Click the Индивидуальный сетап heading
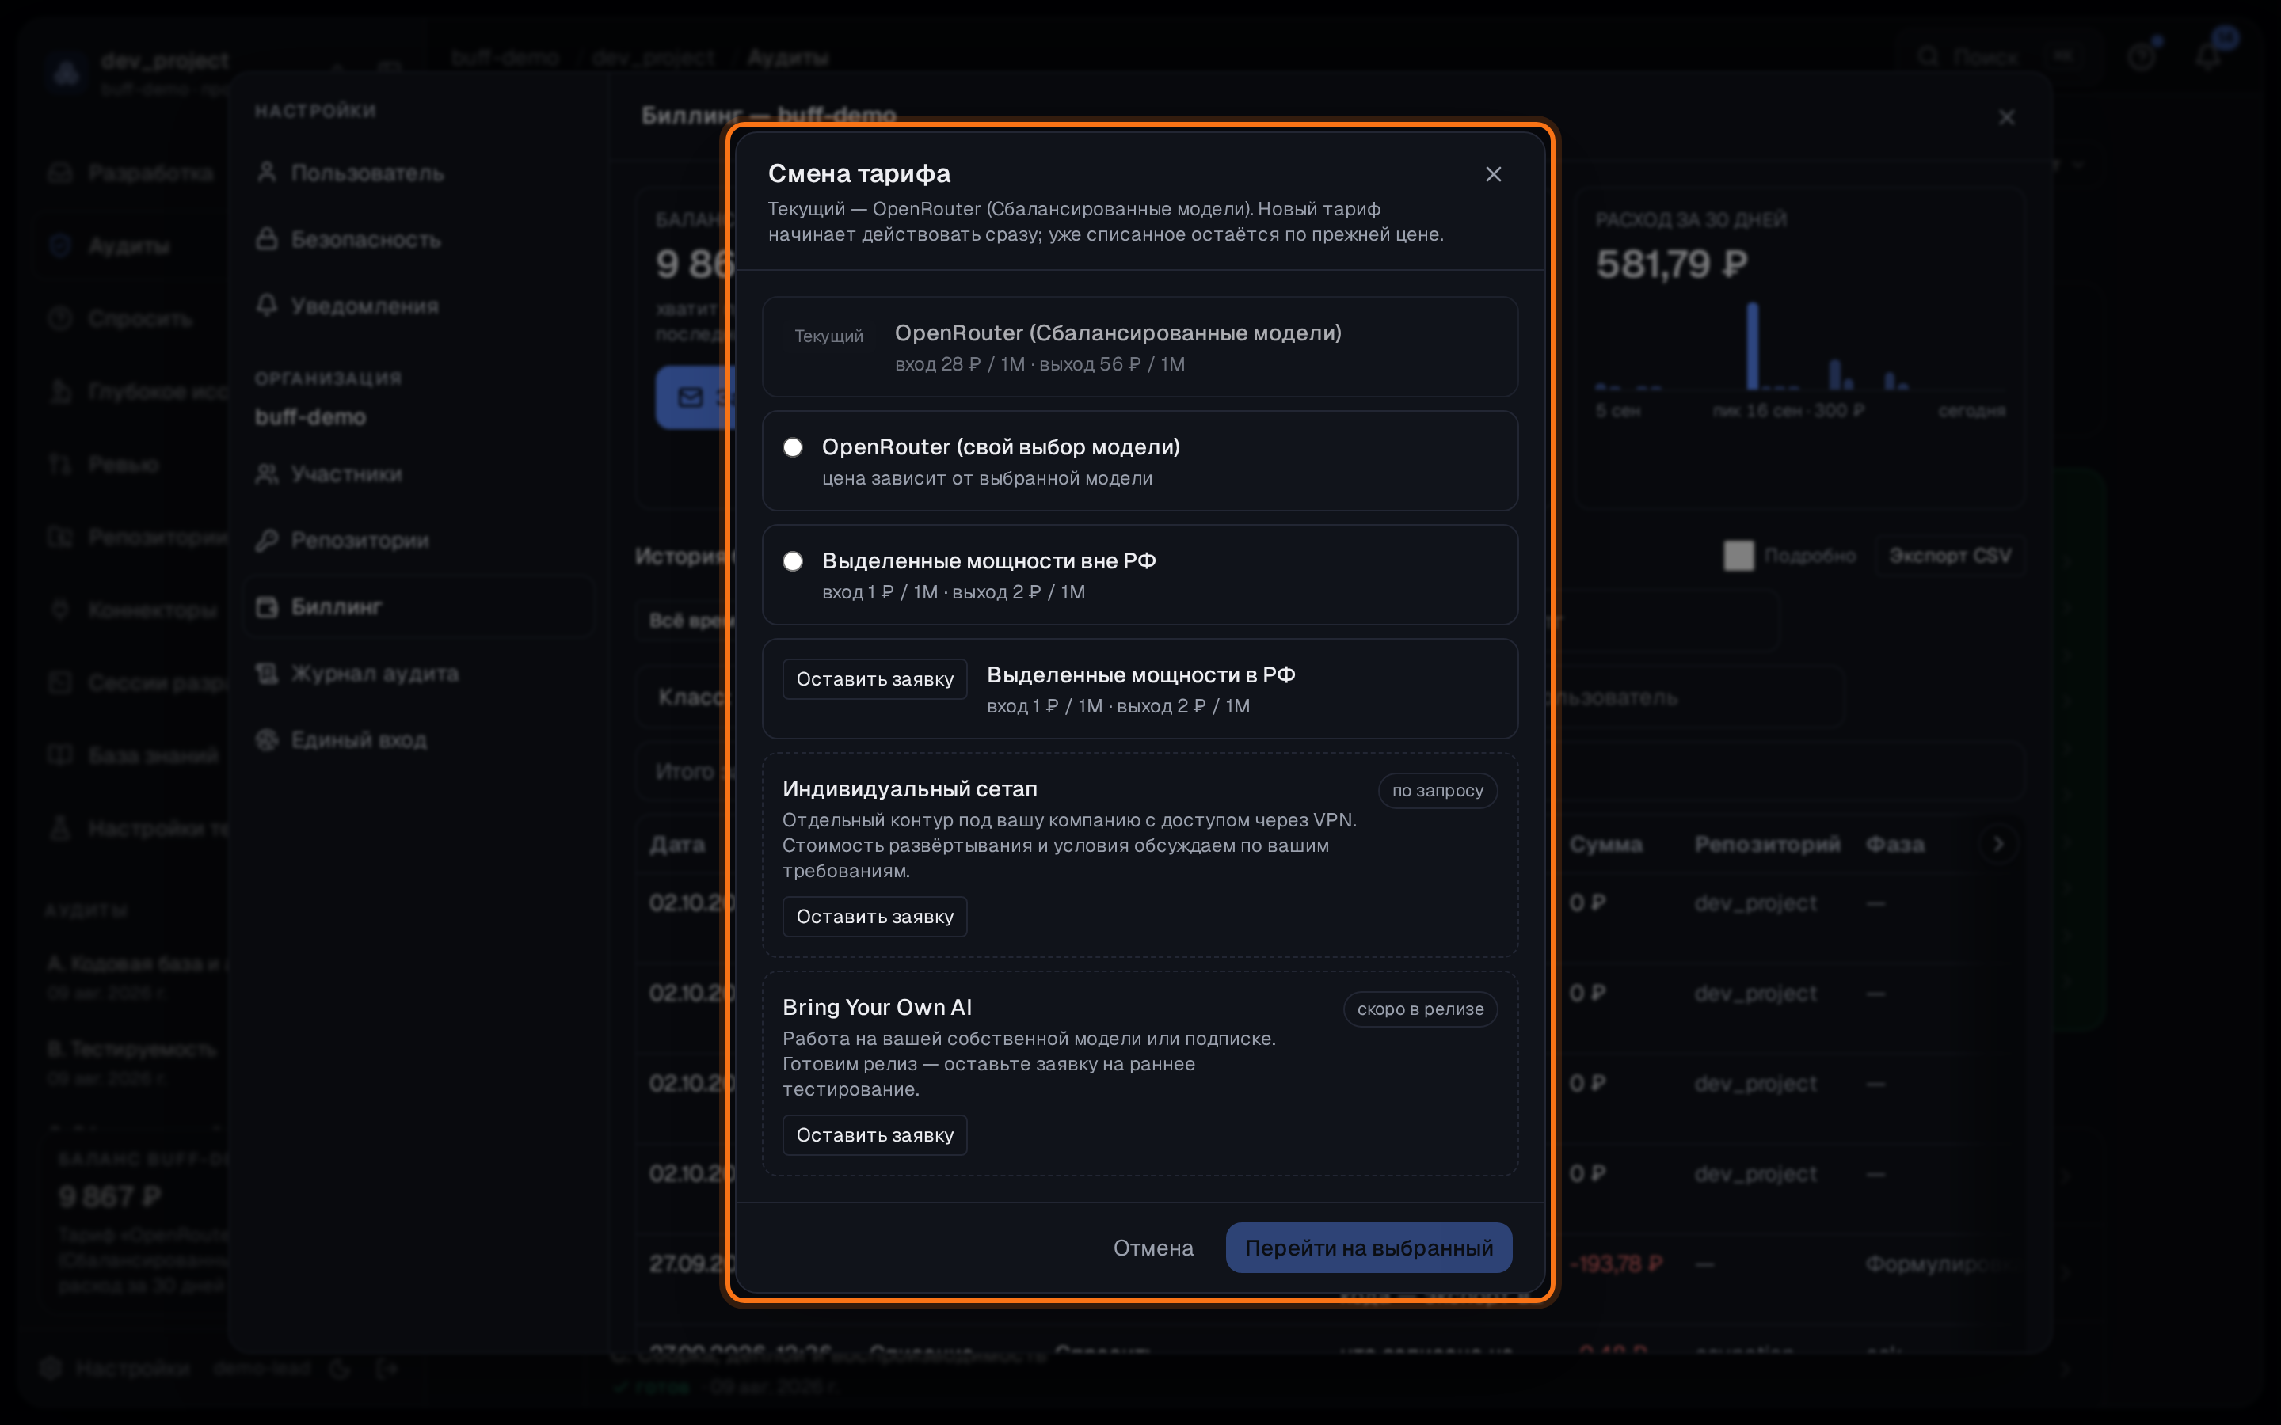 [x=909, y=788]
